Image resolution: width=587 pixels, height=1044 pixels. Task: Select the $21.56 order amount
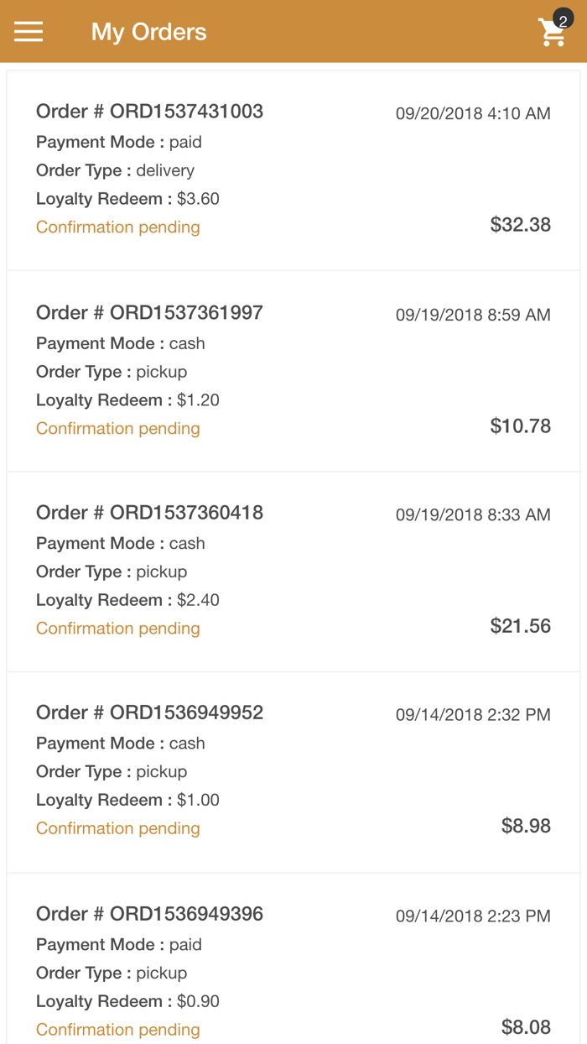tap(520, 626)
